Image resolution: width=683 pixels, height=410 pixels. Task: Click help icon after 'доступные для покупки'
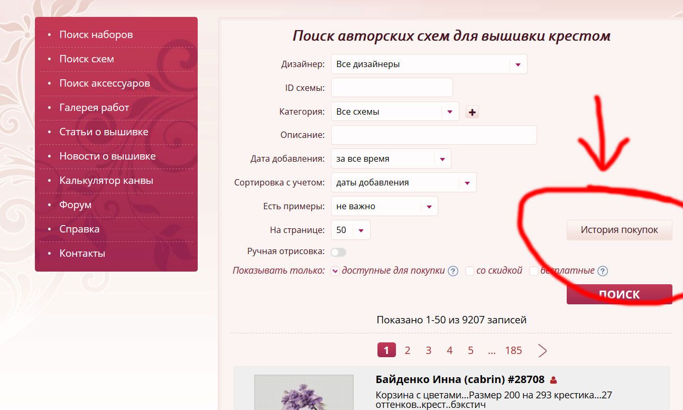coord(453,271)
